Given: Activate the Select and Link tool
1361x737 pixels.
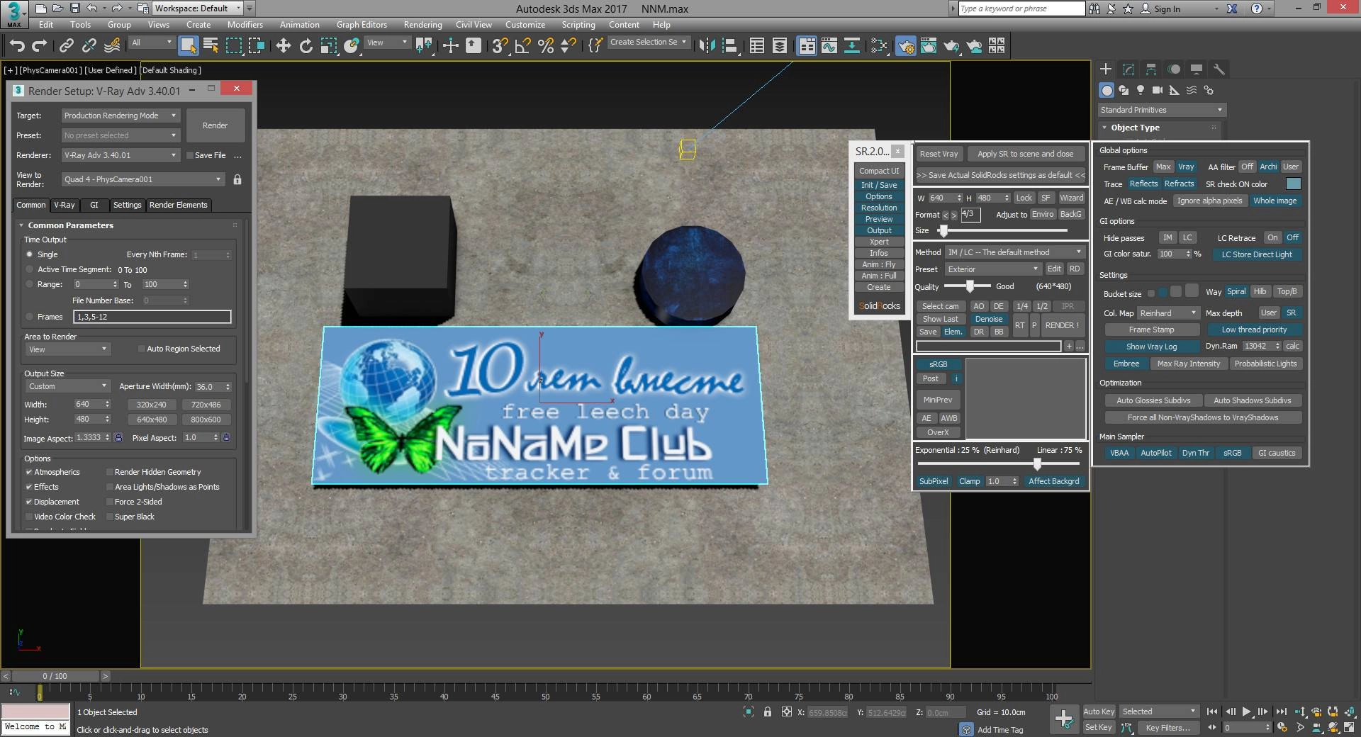Looking at the screenshot, I should coord(67,46).
